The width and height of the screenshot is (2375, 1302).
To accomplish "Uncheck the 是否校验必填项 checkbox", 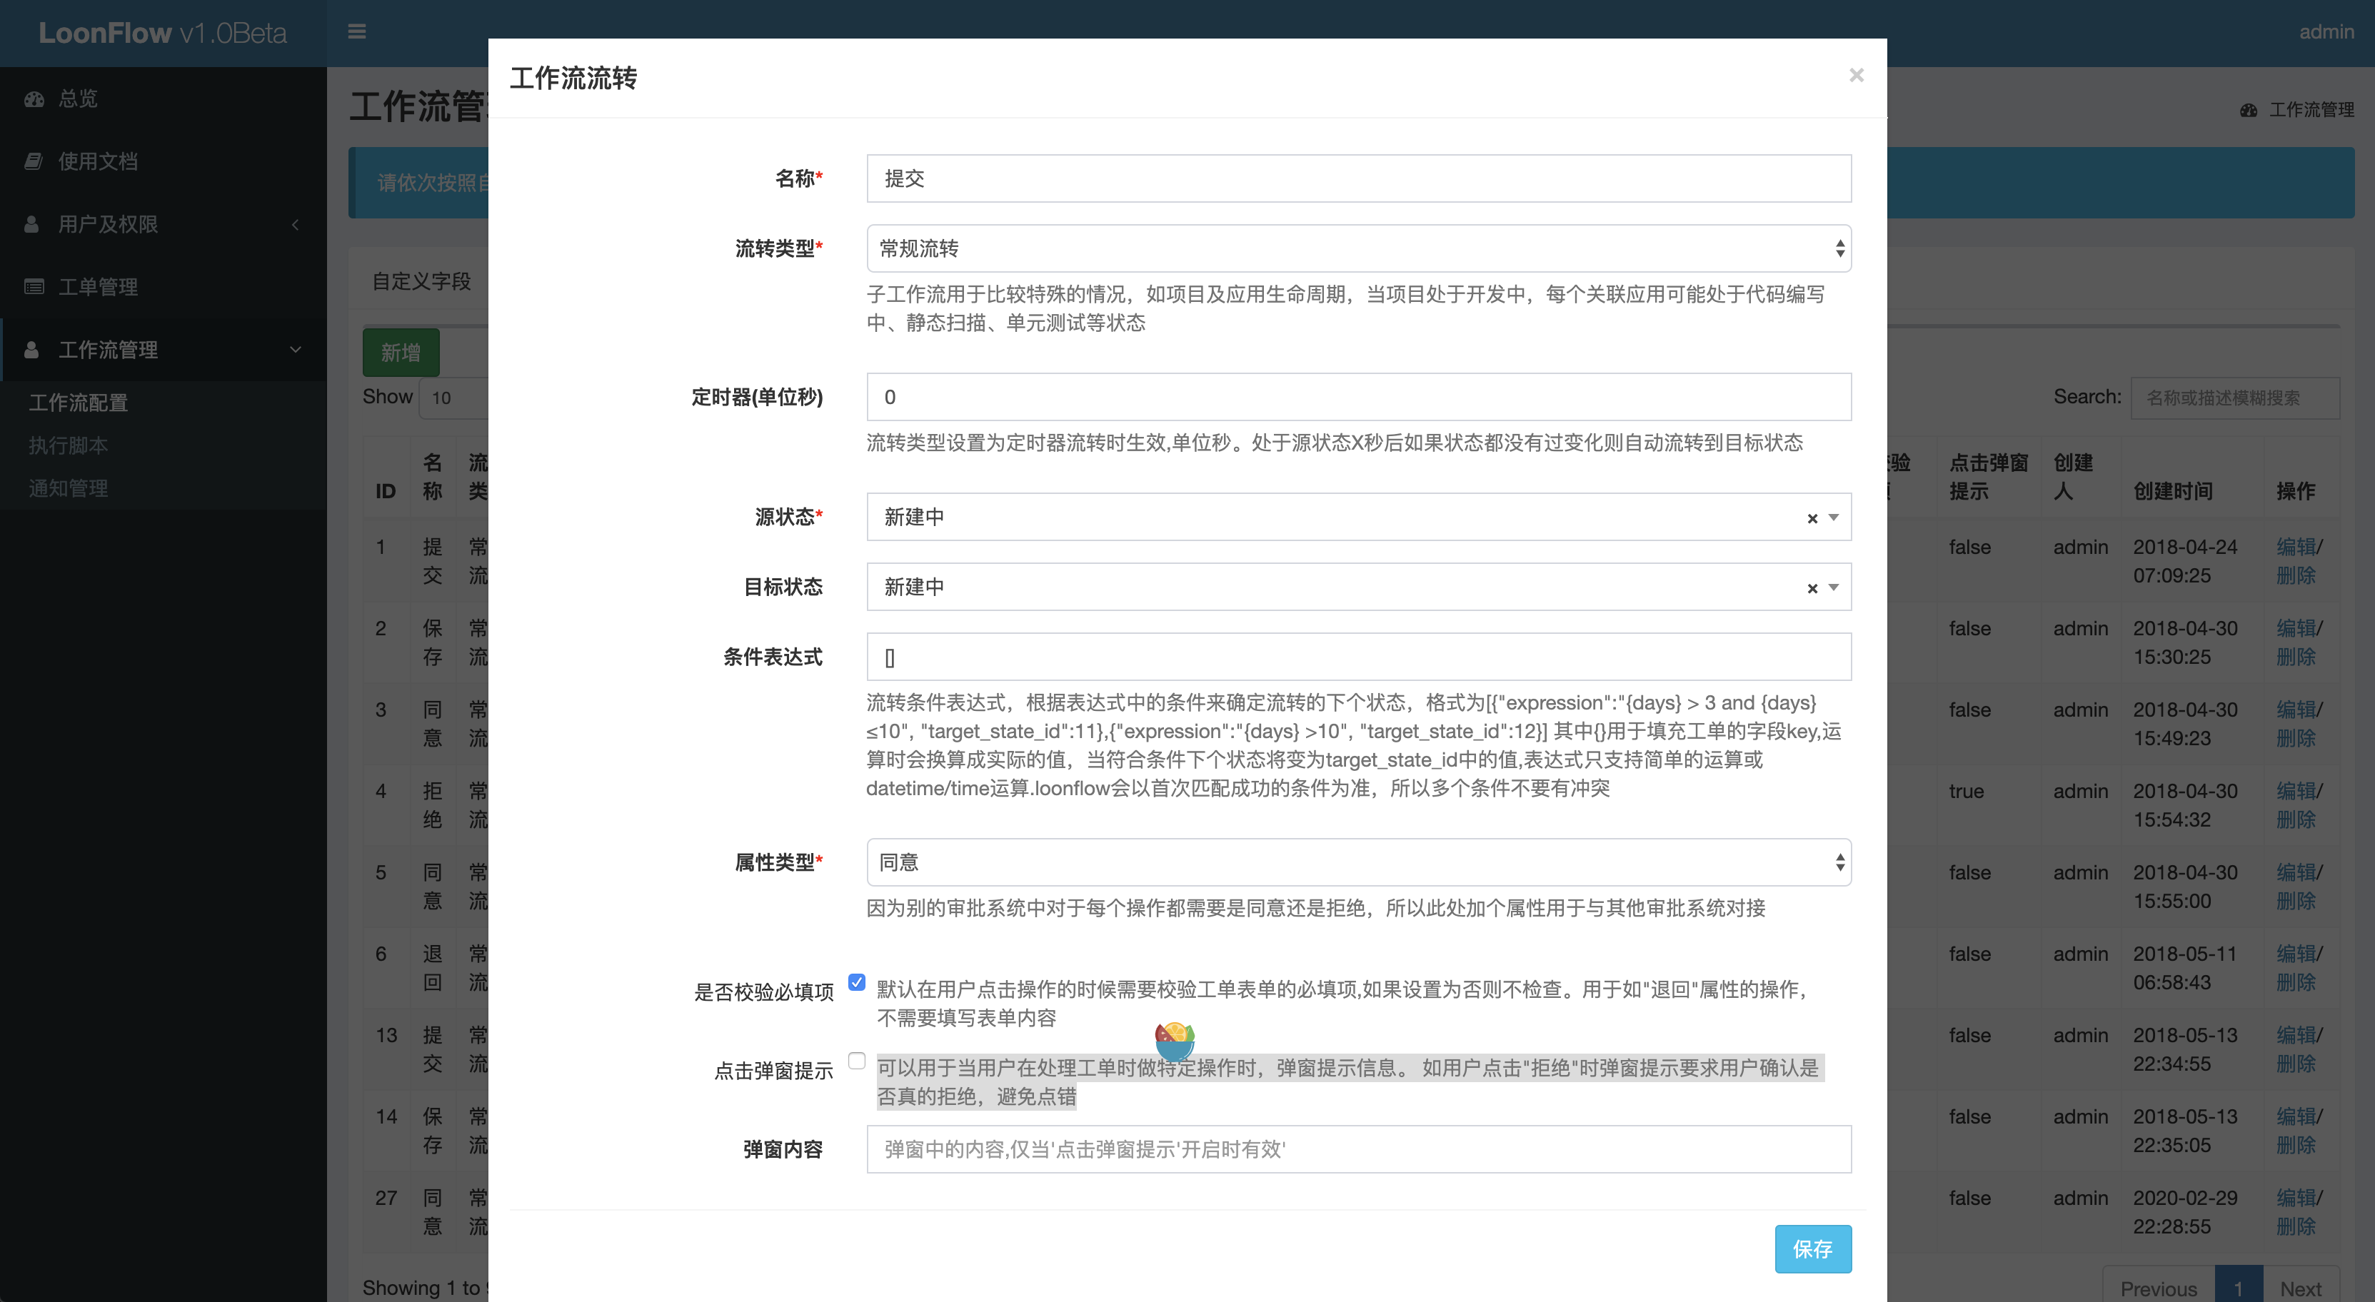I will pos(856,982).
